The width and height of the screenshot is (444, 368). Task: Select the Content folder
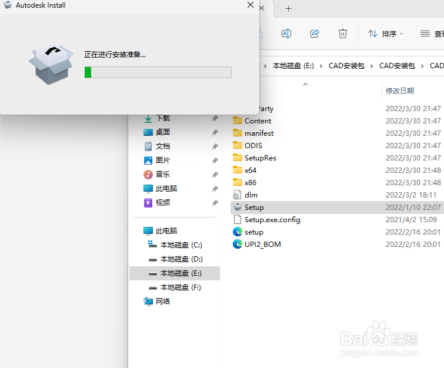258,121
